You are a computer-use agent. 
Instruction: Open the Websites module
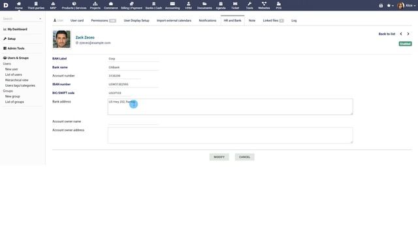tap(264, 5)
